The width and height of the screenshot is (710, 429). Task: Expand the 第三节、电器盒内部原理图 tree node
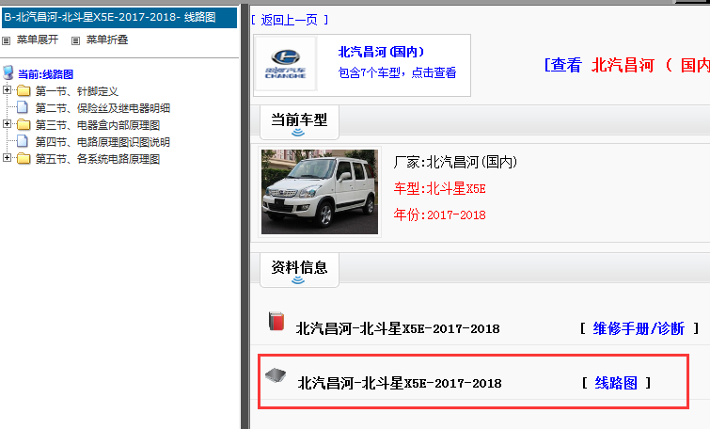pos(7,123)
